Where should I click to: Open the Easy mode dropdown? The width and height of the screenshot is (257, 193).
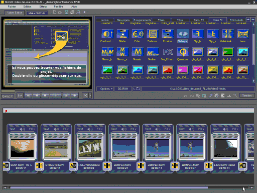pos(8,96)
